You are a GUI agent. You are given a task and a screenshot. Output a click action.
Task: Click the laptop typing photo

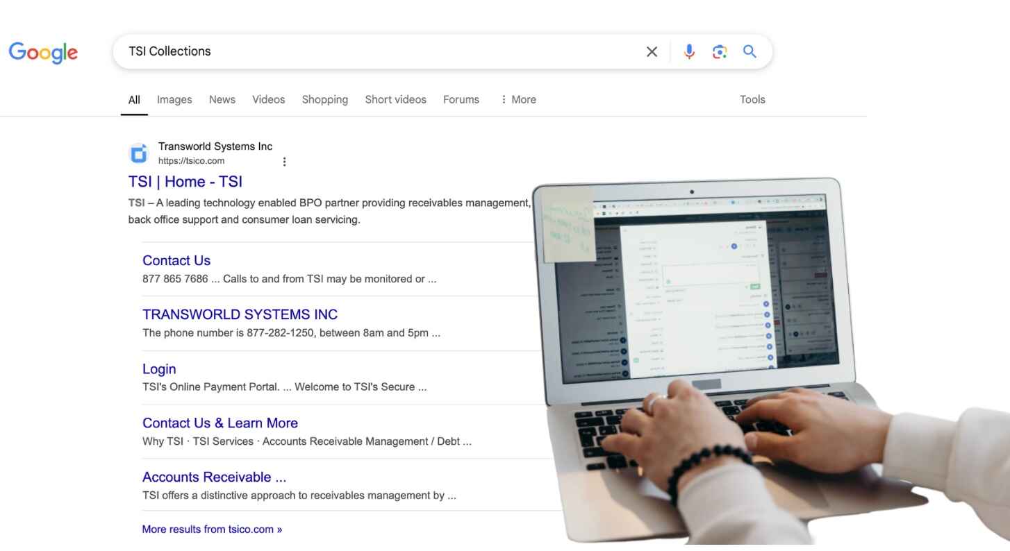[x=771, y=361]
